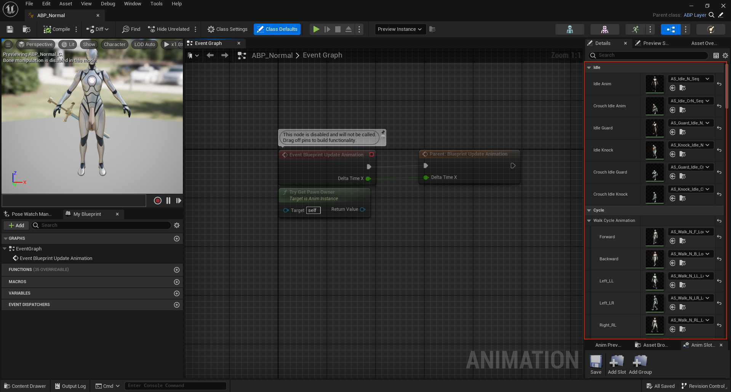Click the record button under viewport

(158, 201)
